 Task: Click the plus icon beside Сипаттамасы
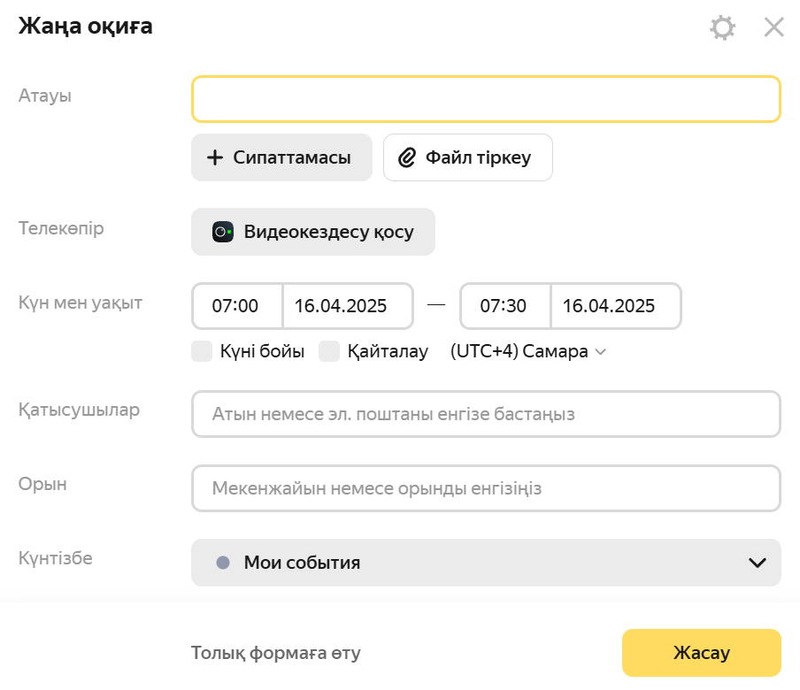(215, 157)
